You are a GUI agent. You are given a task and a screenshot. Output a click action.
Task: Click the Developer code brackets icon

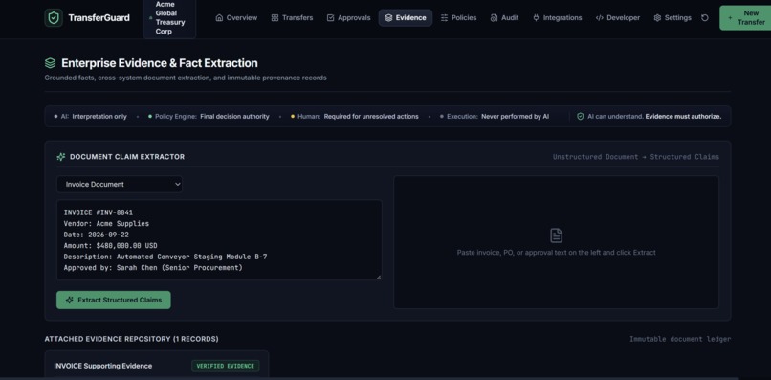click(x=600, y=18)
